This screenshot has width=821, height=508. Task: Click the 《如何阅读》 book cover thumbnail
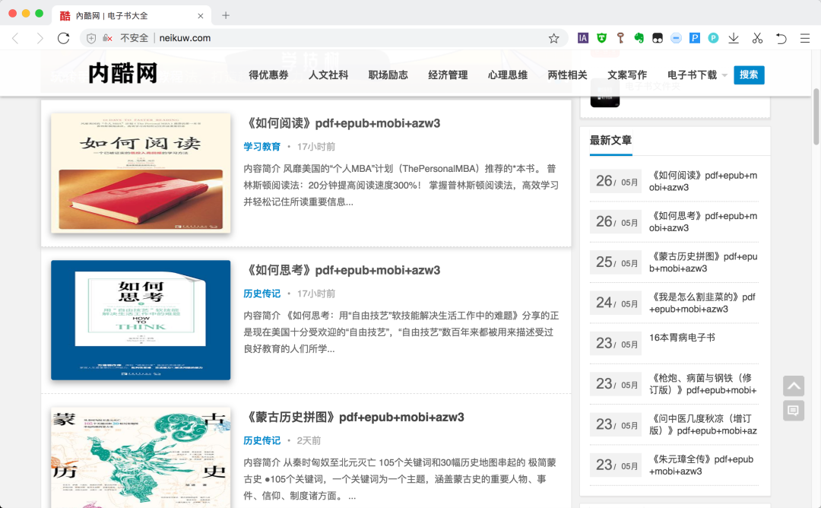tap(140, 173)
